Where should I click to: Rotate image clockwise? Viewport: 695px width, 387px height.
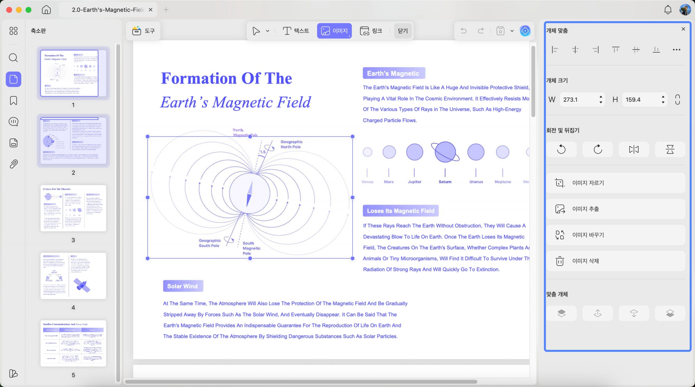tap(598, 149)
